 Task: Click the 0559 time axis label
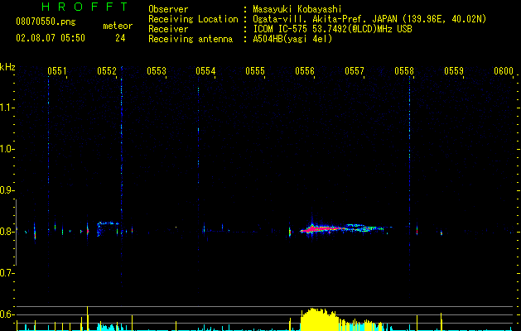coord(454,71)
